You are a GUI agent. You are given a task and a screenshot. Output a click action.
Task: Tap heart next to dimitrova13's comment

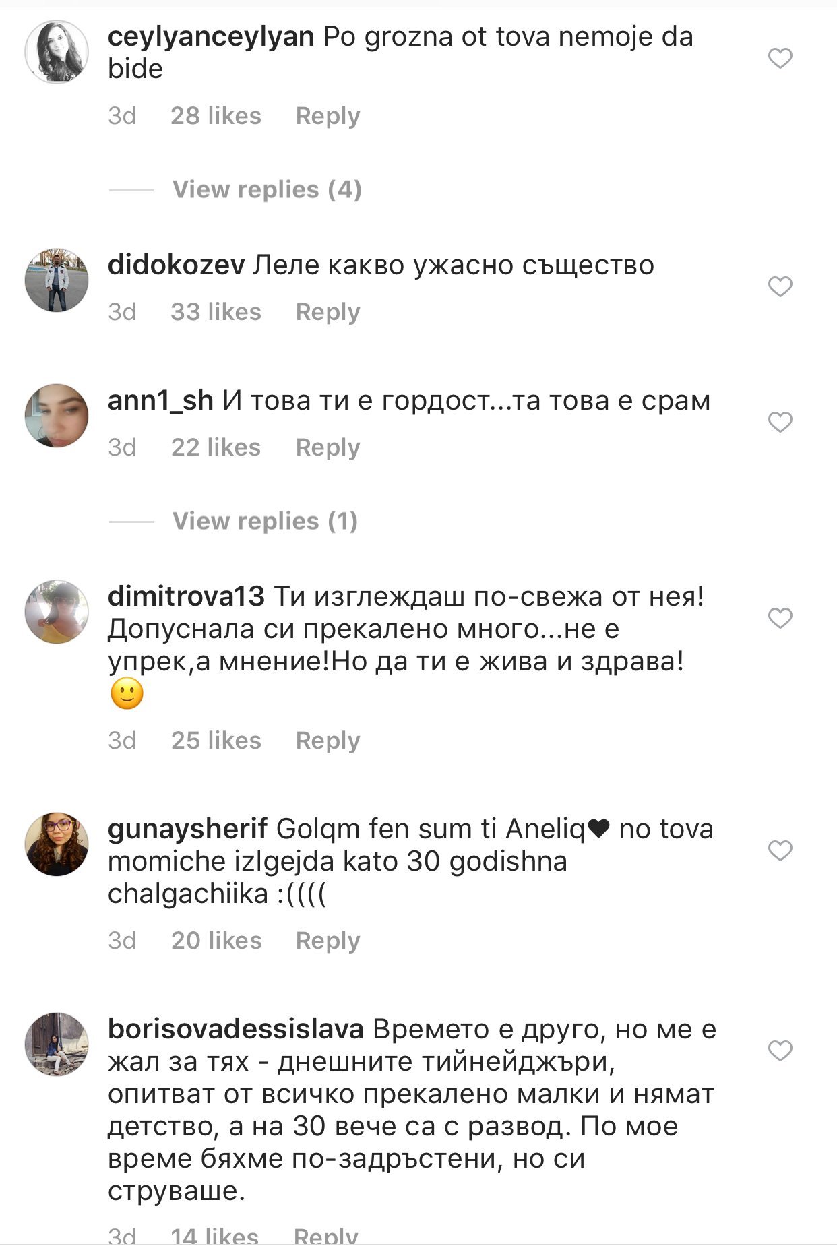780,618
